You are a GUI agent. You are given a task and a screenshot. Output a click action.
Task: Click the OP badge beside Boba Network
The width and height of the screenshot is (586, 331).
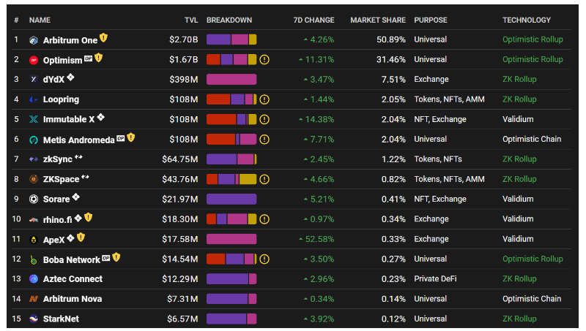[106, 258]
